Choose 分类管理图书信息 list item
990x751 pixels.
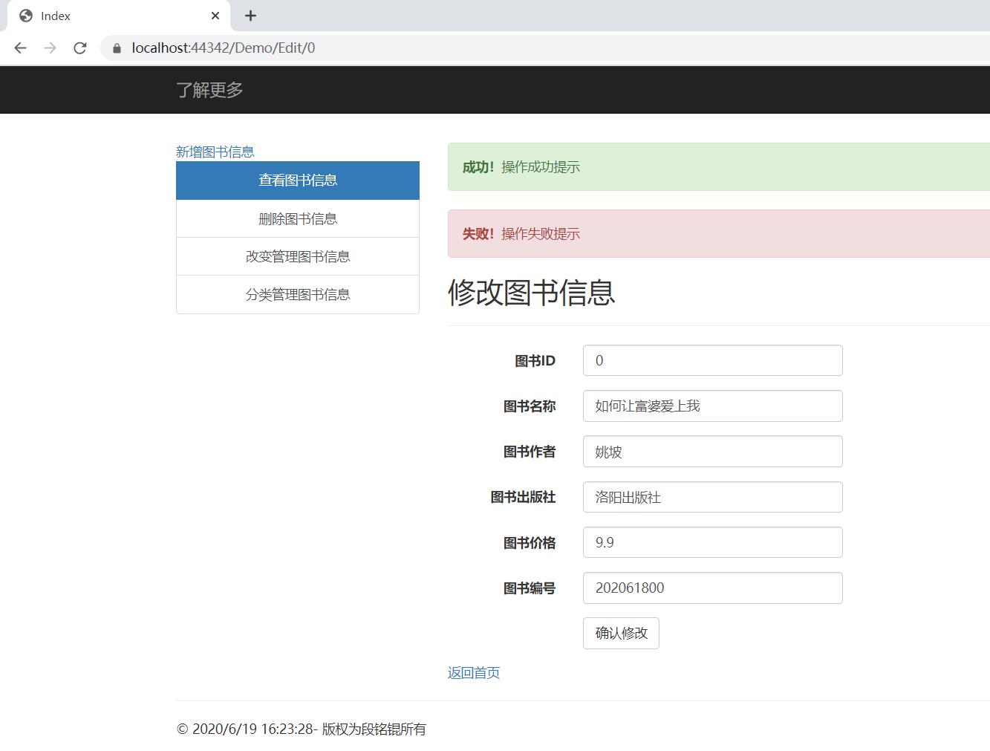[298, 294]
